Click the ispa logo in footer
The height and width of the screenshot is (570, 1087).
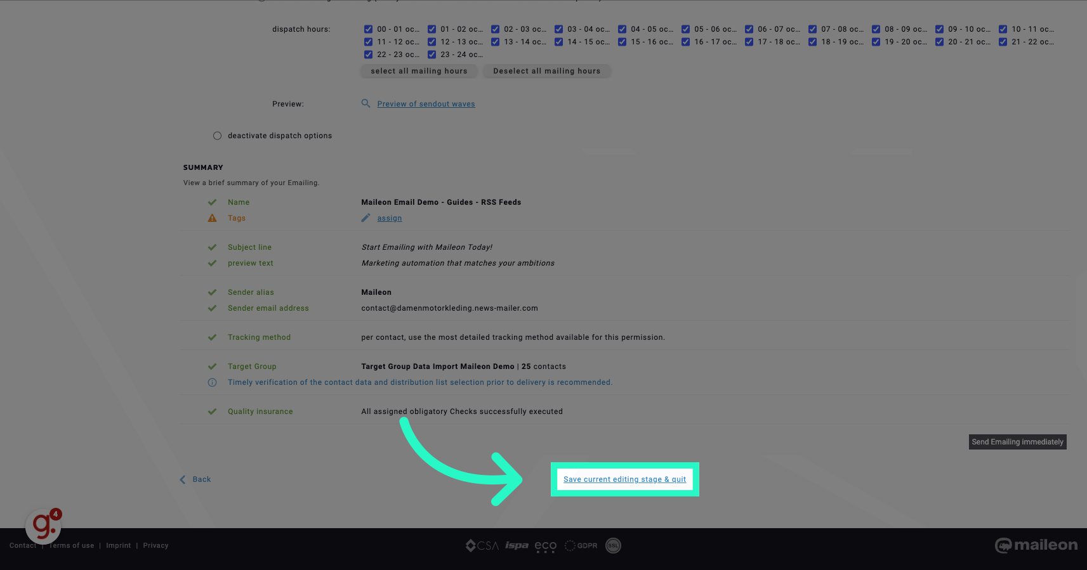pos(517,545)
